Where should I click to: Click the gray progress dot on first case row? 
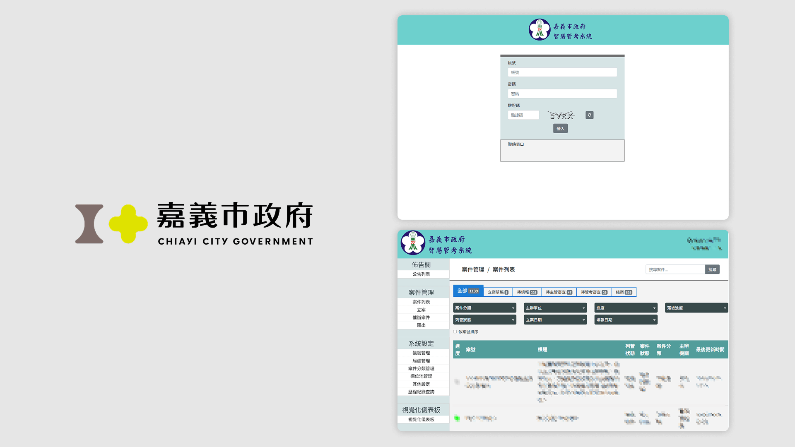tap(457, 382)
